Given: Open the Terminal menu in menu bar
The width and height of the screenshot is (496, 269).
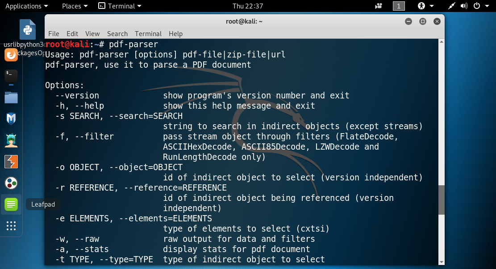Looking at the screenshot, I should (x=148, y=33).
